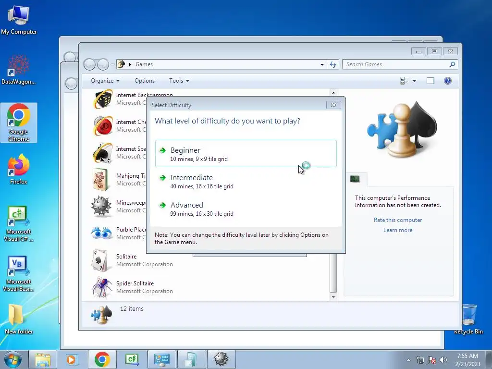
Task: Click the address bar refresh button
Action: [333, 64]
